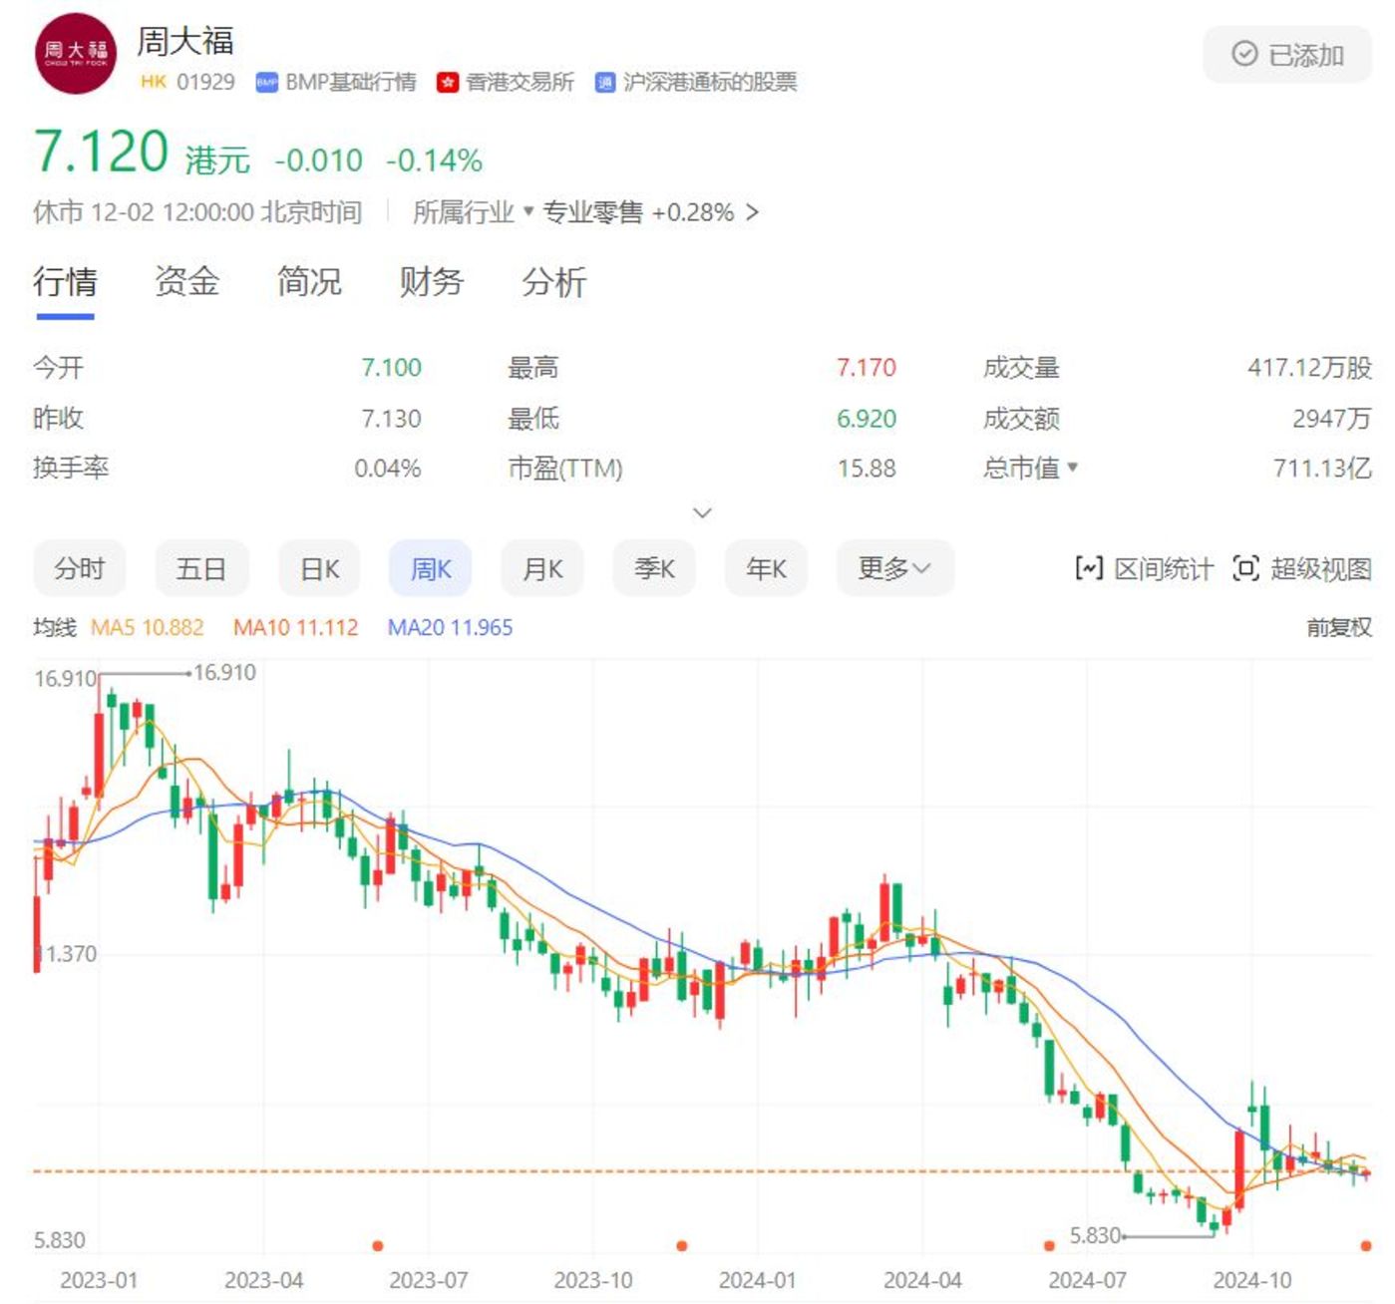Viewport: 1395px width, 1304px height.
Task: Expand extra quote data via down chevron
Action: (x=702, y=512)
